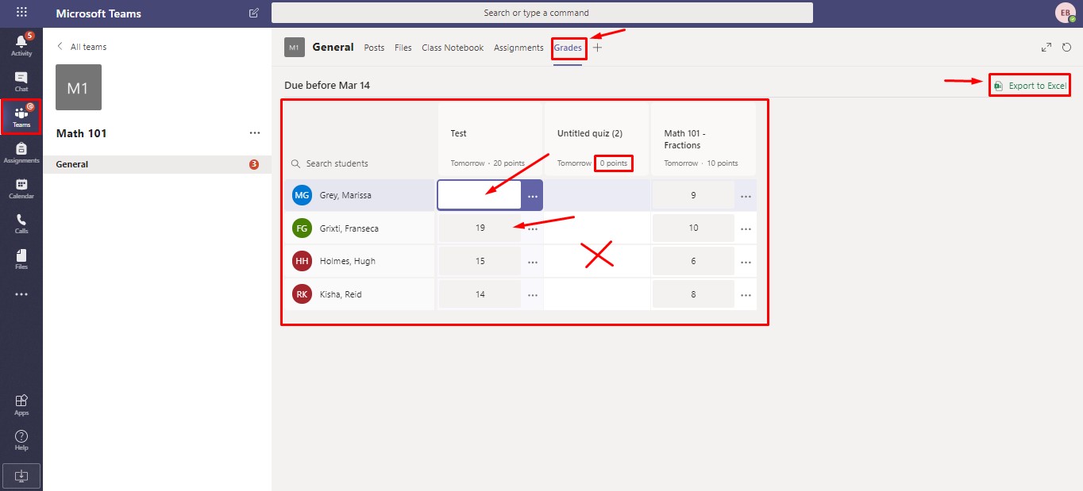Open more options for Grixti Fractions grade 10
Screen dimensions: 1083x491
[x=746, y=229]
